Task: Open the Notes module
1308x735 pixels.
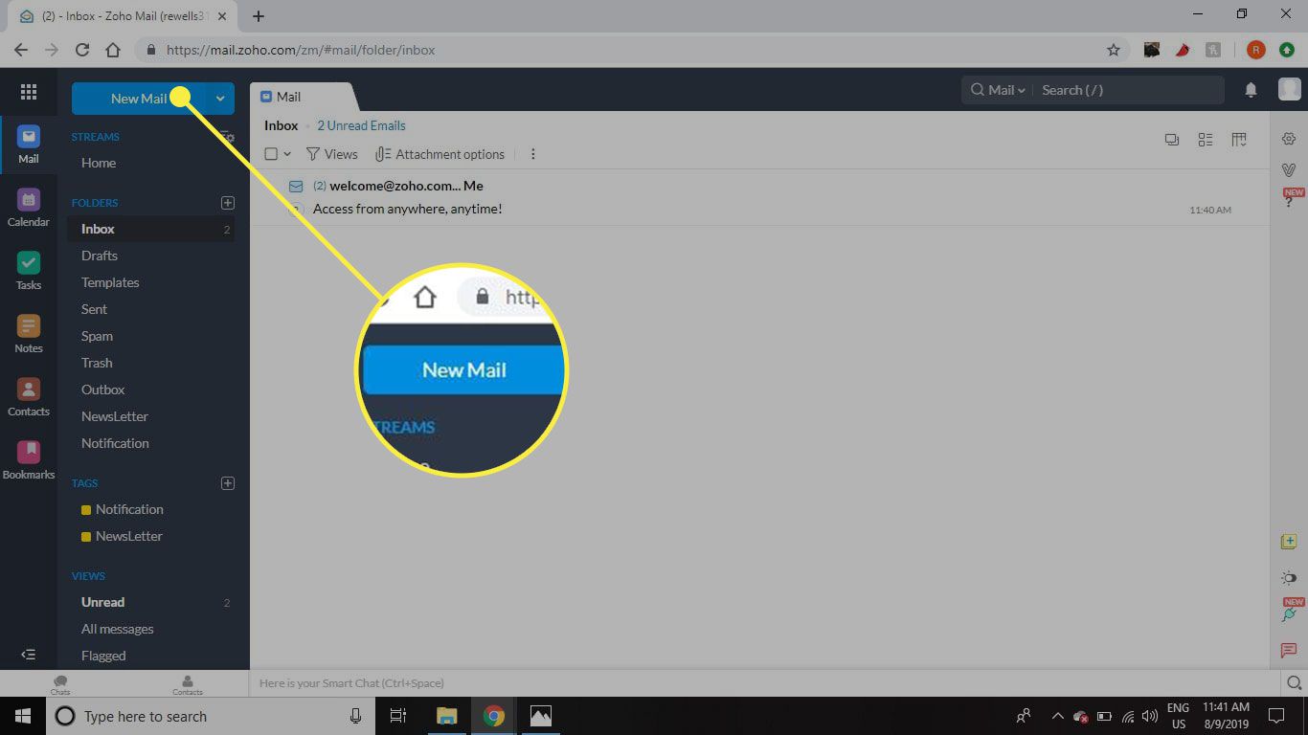Action: [29, 334]
